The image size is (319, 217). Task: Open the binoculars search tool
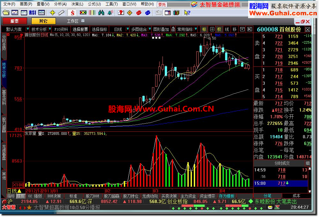click(101, 13)
